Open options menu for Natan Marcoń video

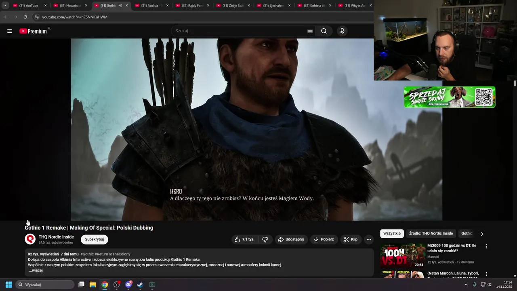tap(486, 274)
